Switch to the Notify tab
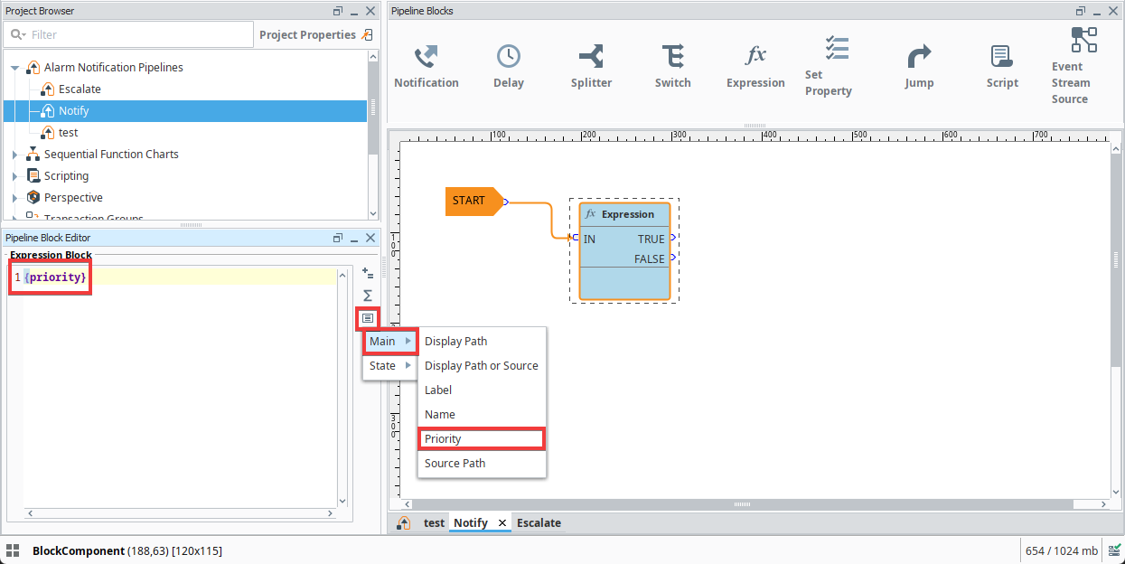Screen dimensions: 1125x564 pyautogui.click(x=471, y=522)
